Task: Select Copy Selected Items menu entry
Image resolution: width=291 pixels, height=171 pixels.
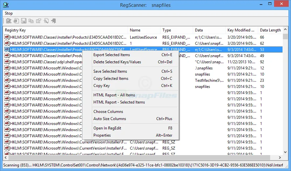Action: click(131, 79)
